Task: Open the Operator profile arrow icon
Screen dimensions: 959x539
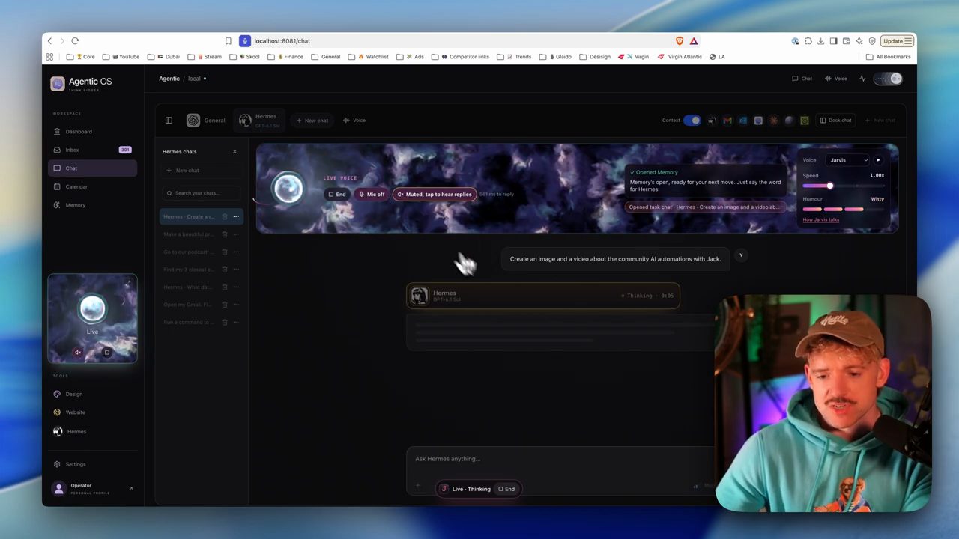Action: [130, 489]
